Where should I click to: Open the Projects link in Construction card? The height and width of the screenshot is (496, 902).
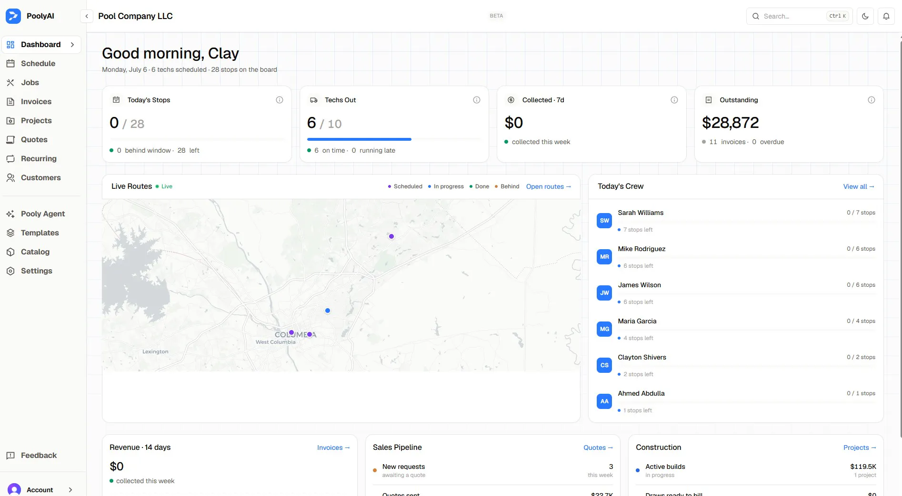point(860,447)
